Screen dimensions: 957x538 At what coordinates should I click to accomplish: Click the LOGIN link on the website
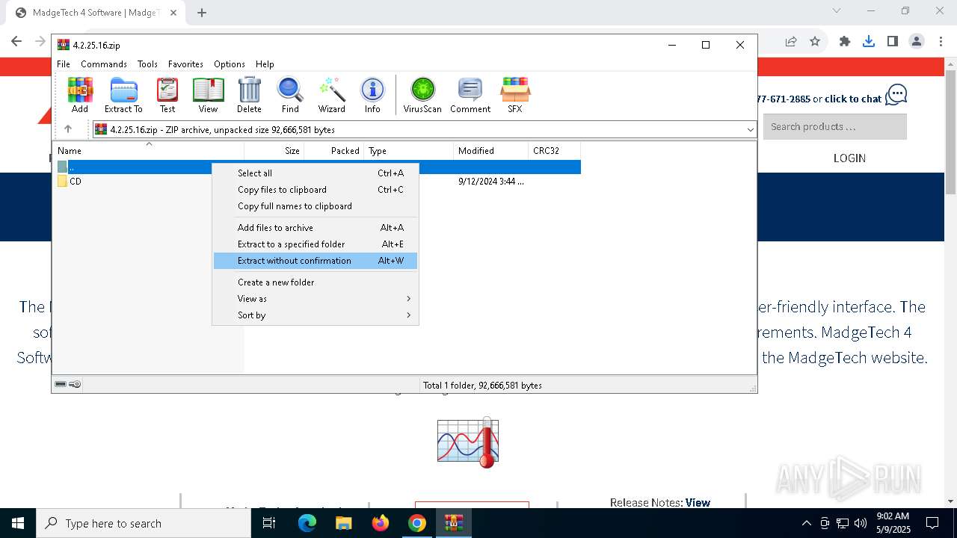coord(849,158)
